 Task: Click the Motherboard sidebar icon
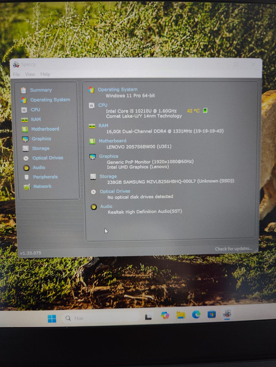(x=25, y=130)
